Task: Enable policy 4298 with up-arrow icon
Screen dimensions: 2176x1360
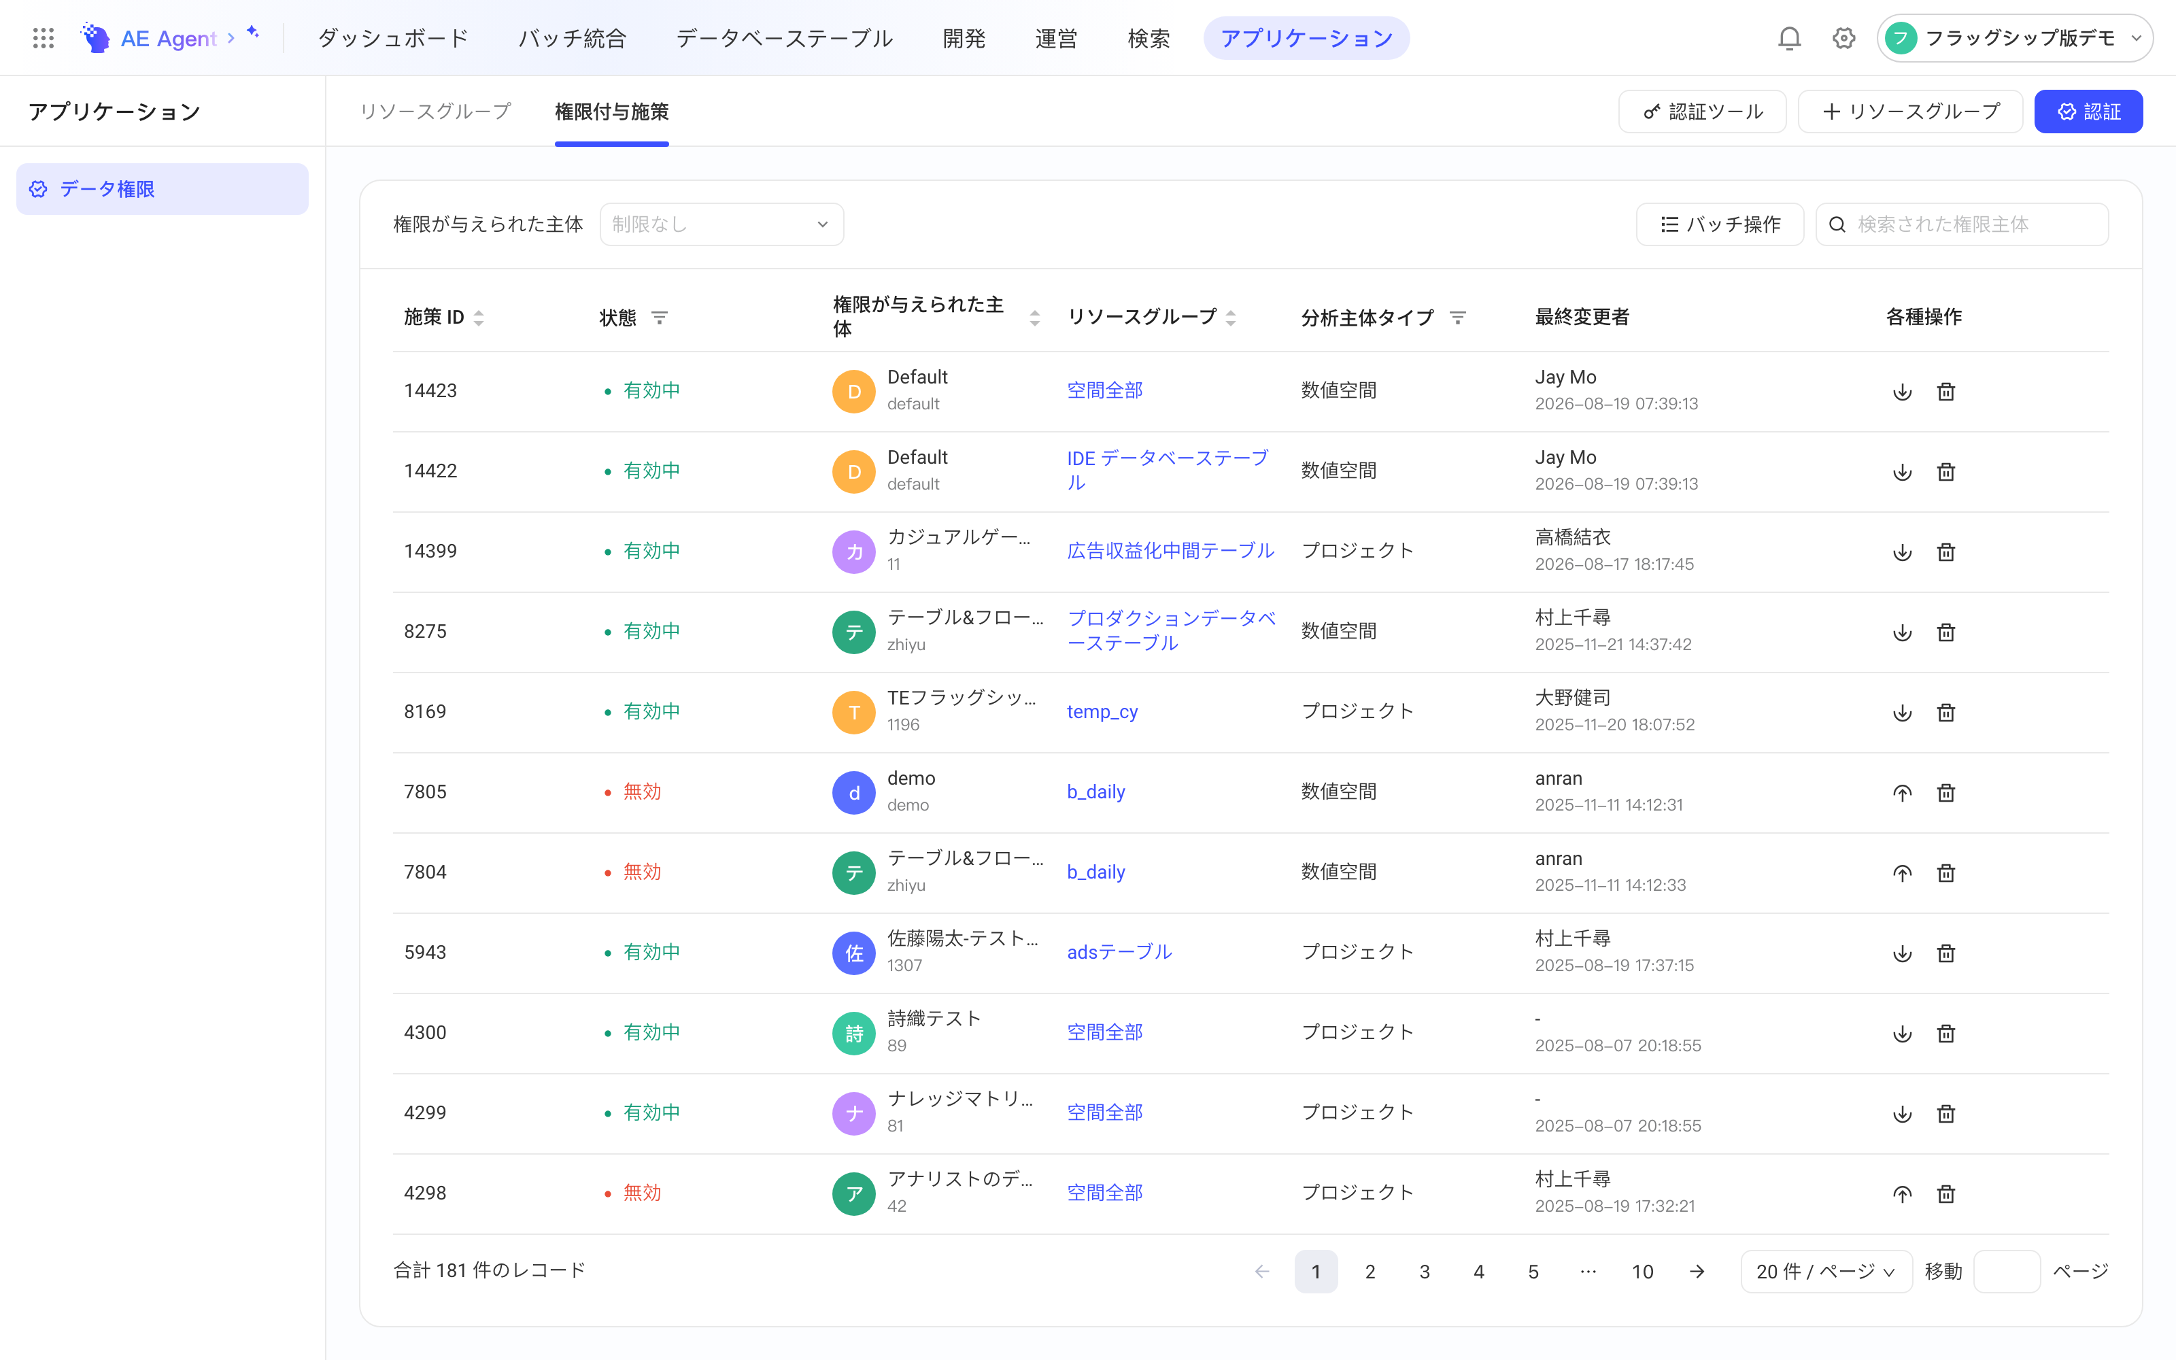Action: click(1902, 1195)
